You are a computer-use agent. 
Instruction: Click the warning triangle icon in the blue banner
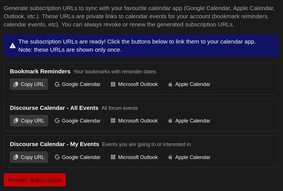(x=13, y=46)
